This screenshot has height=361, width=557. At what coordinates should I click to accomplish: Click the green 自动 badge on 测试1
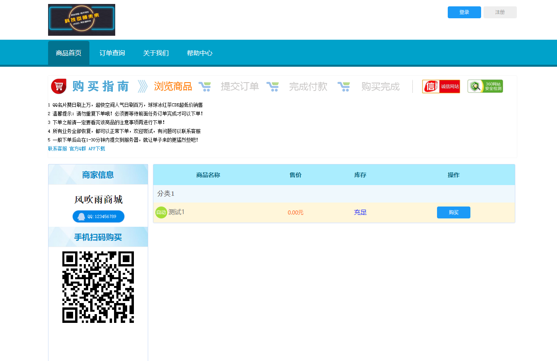click(x=161, y=212)
